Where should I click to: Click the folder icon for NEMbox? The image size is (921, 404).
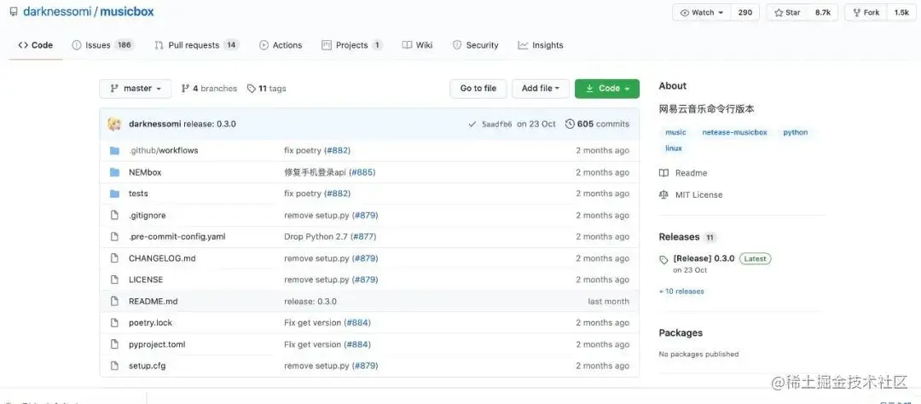(114, 173)
